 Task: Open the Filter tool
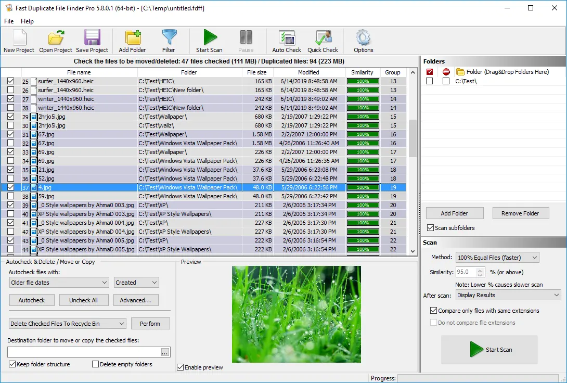pos(169,41)
